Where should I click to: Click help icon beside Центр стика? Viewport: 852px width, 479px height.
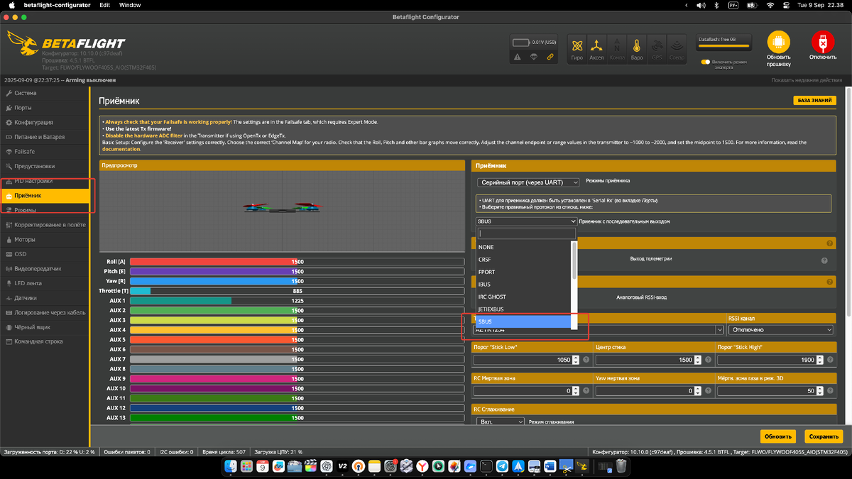(709, 360)
